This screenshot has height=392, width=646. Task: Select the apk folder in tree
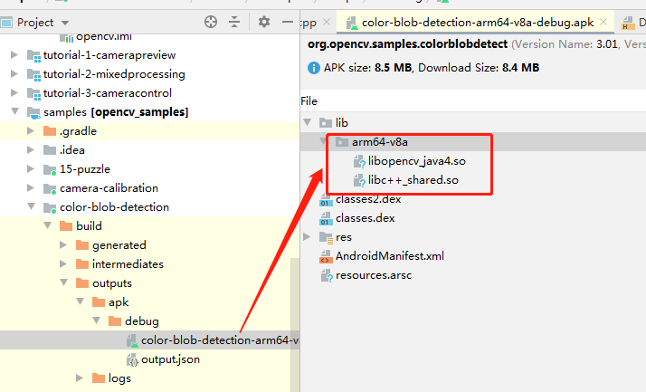(119, 302)
